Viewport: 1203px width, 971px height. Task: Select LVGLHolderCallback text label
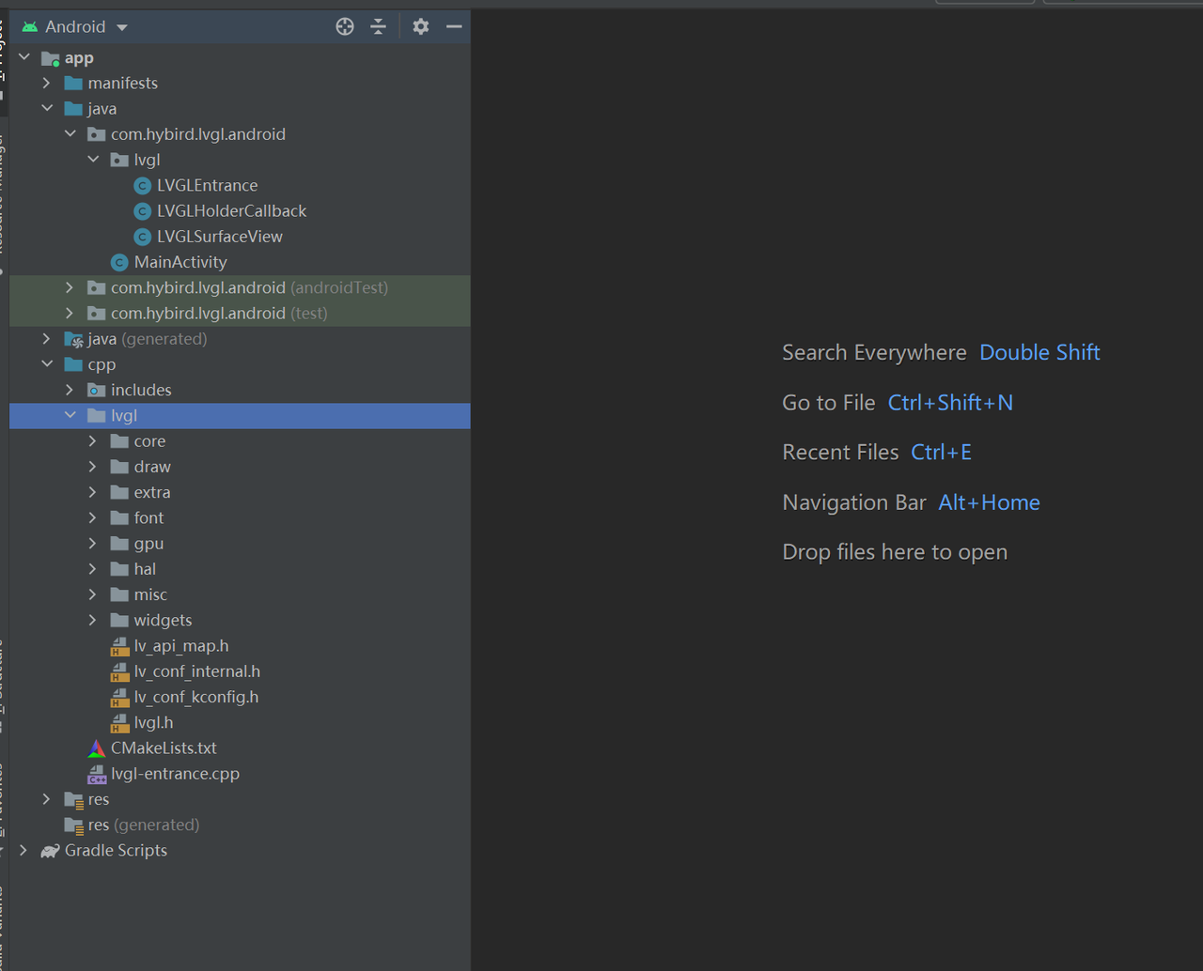tap(231, 211)
